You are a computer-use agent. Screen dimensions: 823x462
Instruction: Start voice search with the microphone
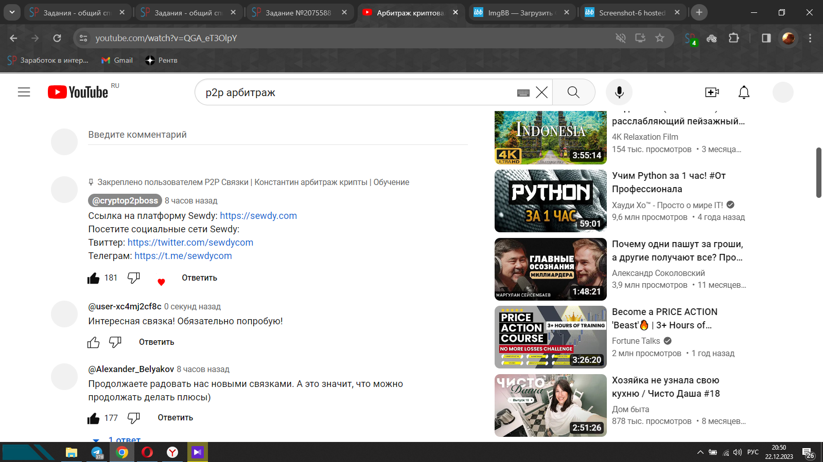[619, 92]
